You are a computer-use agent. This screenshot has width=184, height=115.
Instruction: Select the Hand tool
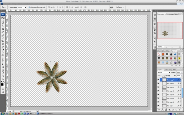pos(3,76)
